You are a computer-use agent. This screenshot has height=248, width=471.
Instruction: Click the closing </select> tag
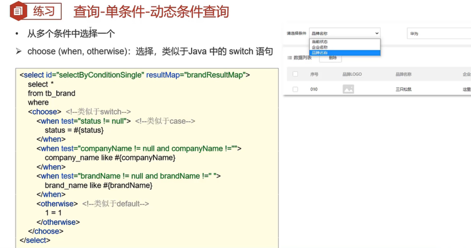(35, 240)
